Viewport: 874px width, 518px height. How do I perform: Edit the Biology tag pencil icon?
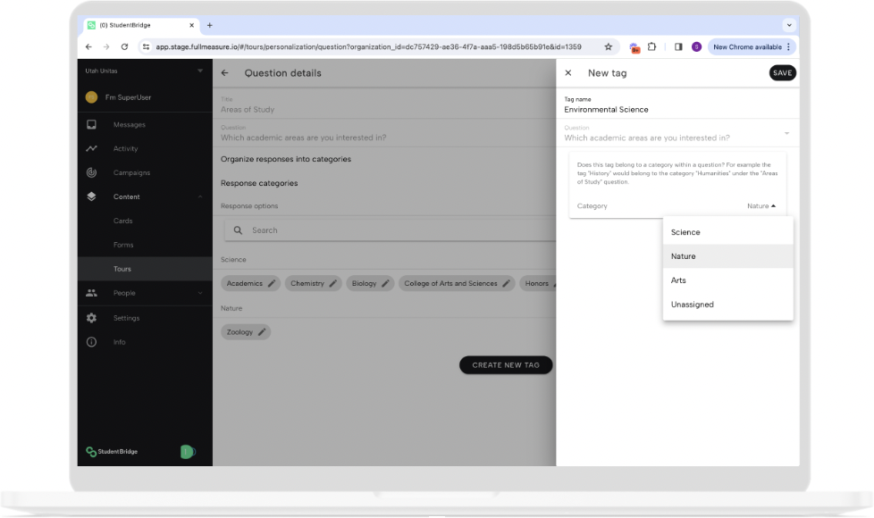[x=385, y=283]
